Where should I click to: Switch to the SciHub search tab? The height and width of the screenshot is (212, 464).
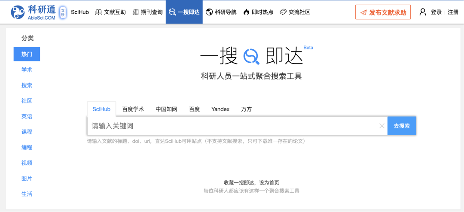point(101,109)
